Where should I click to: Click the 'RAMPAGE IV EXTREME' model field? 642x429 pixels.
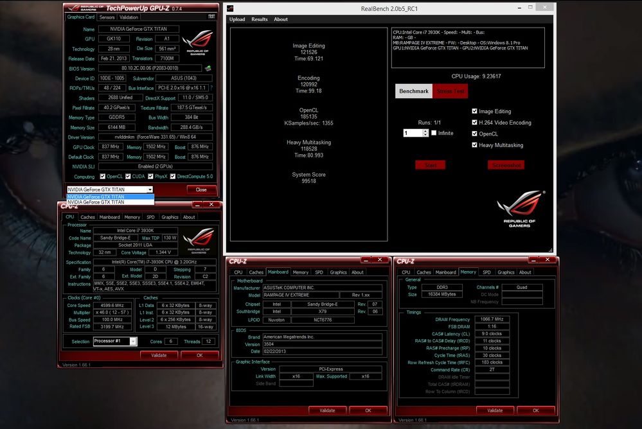click(301, 295)
